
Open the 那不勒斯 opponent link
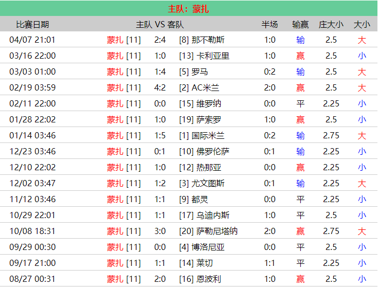click(x=208, y=40)
